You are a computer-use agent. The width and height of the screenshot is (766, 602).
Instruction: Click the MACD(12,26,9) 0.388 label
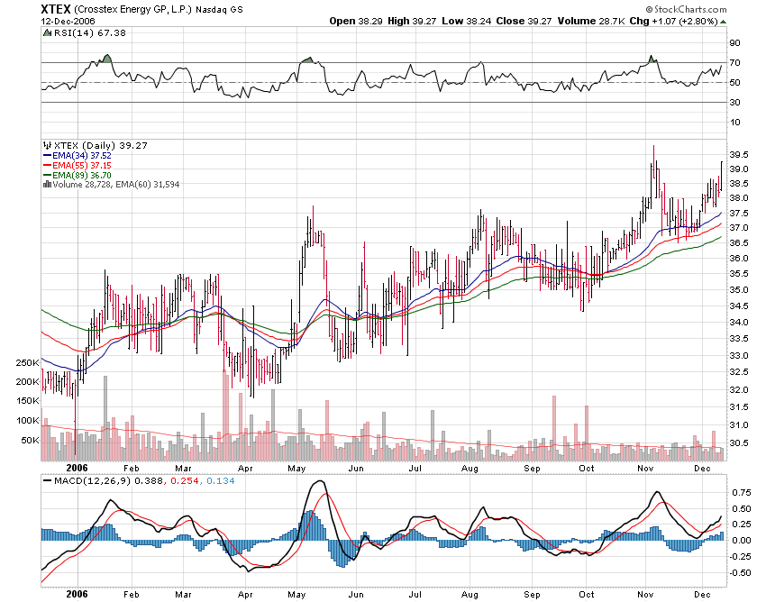click(x=108, y=481)
